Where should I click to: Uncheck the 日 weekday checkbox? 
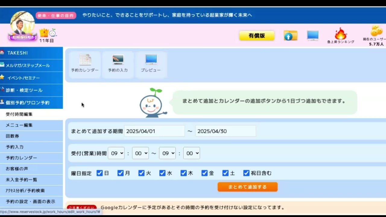pos(100,173)
